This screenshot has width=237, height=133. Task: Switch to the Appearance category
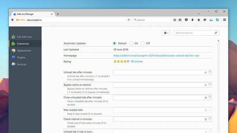[x=24, y=51]
